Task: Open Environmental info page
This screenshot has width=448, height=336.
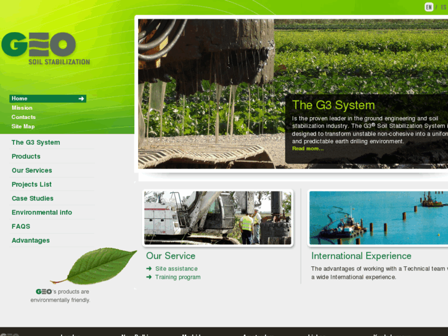Action: pyautogui.click(x=42, y=213)
